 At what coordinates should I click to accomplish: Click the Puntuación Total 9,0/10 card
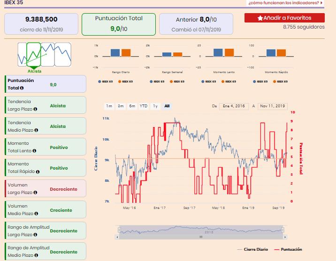(x=119, y=24)
